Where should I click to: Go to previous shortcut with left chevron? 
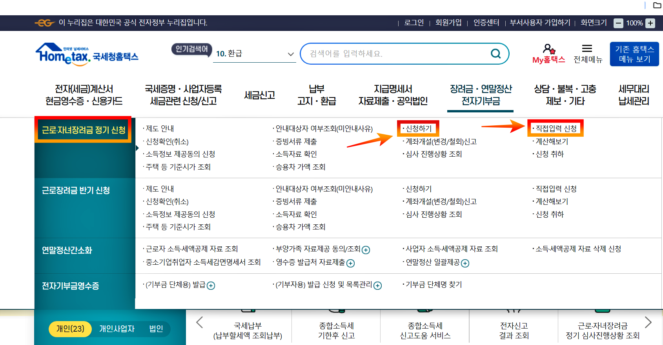click(x=199, y=322)
